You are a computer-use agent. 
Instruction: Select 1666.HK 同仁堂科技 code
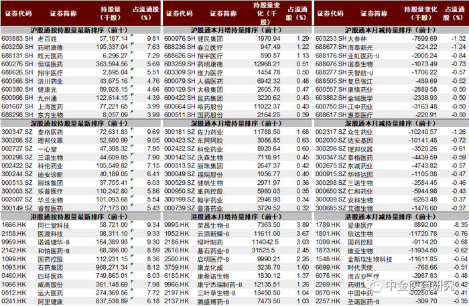pos(14,225)
